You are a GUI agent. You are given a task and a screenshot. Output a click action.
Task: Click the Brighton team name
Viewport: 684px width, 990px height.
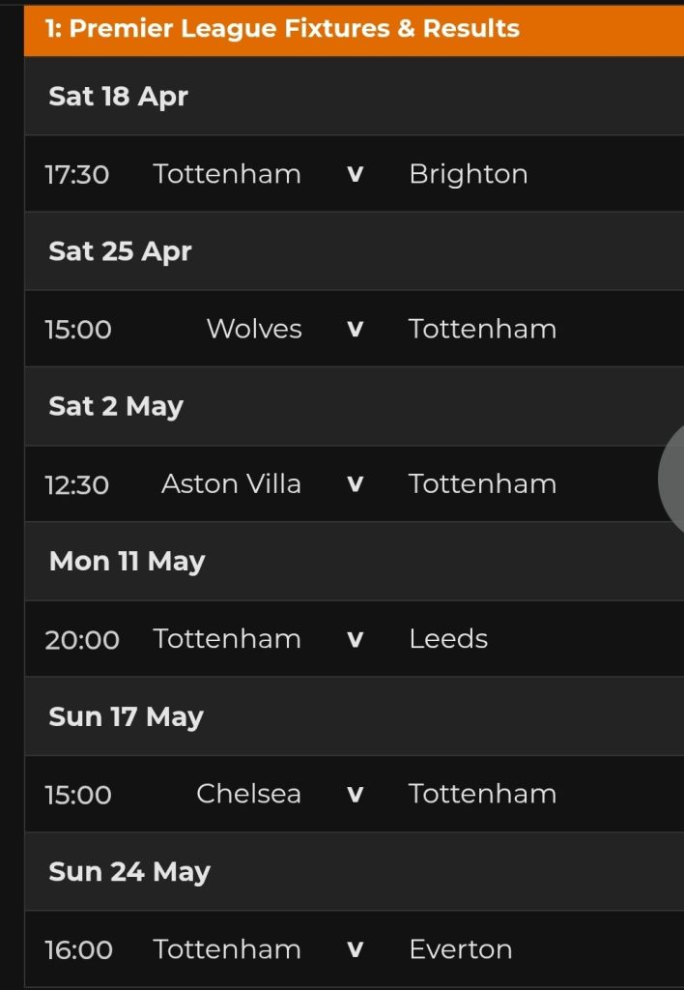pos(469,175)
